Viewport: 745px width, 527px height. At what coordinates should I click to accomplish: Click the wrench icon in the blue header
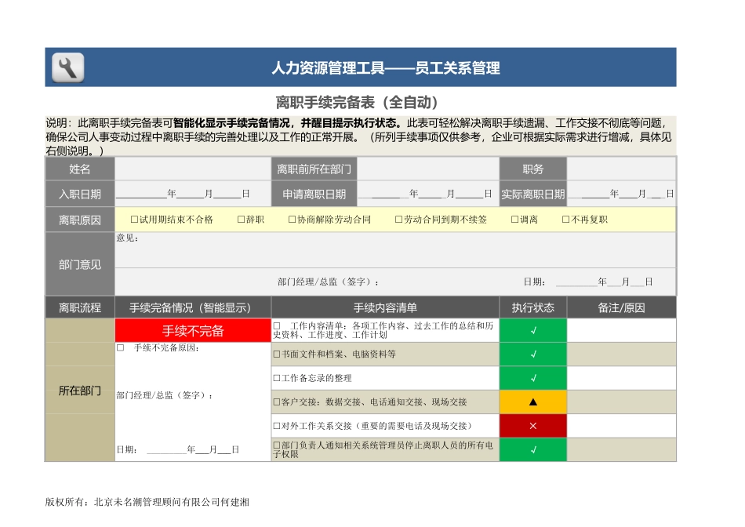coord(67,68)
